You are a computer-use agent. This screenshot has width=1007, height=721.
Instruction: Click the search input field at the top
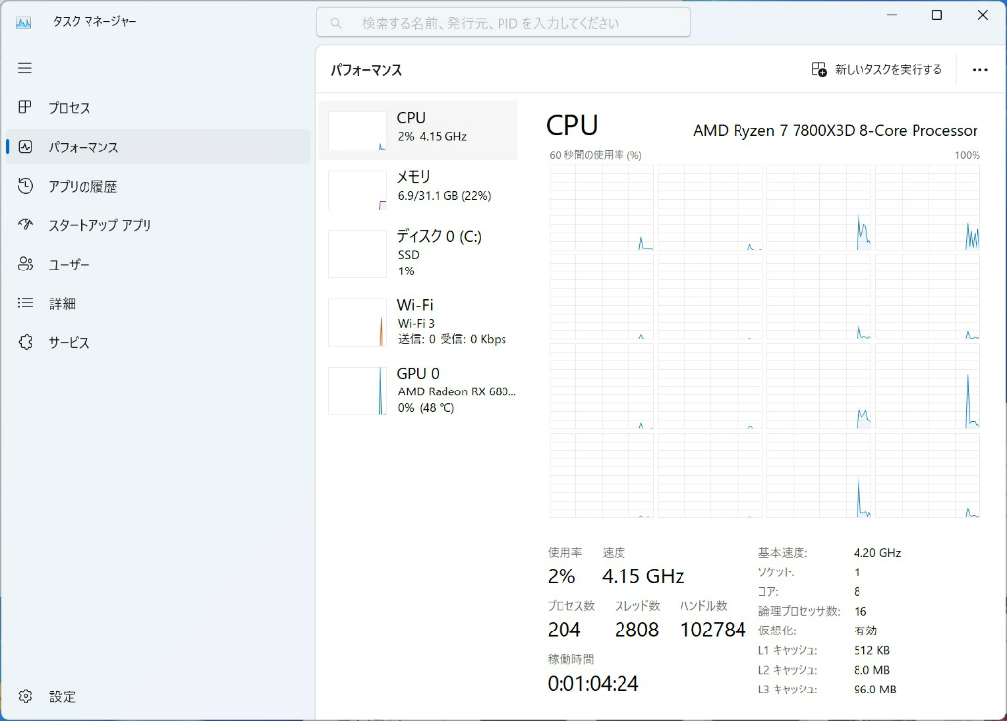pyautogui.click(x=502, y=21)
